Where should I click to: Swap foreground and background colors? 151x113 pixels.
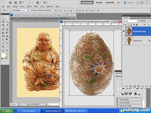point(7,54)
